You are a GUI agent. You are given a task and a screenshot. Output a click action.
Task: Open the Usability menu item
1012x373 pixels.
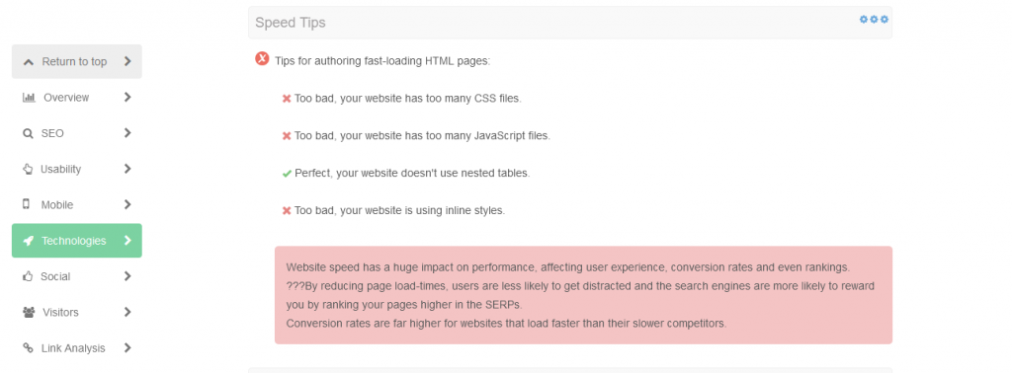click(77, 169)
